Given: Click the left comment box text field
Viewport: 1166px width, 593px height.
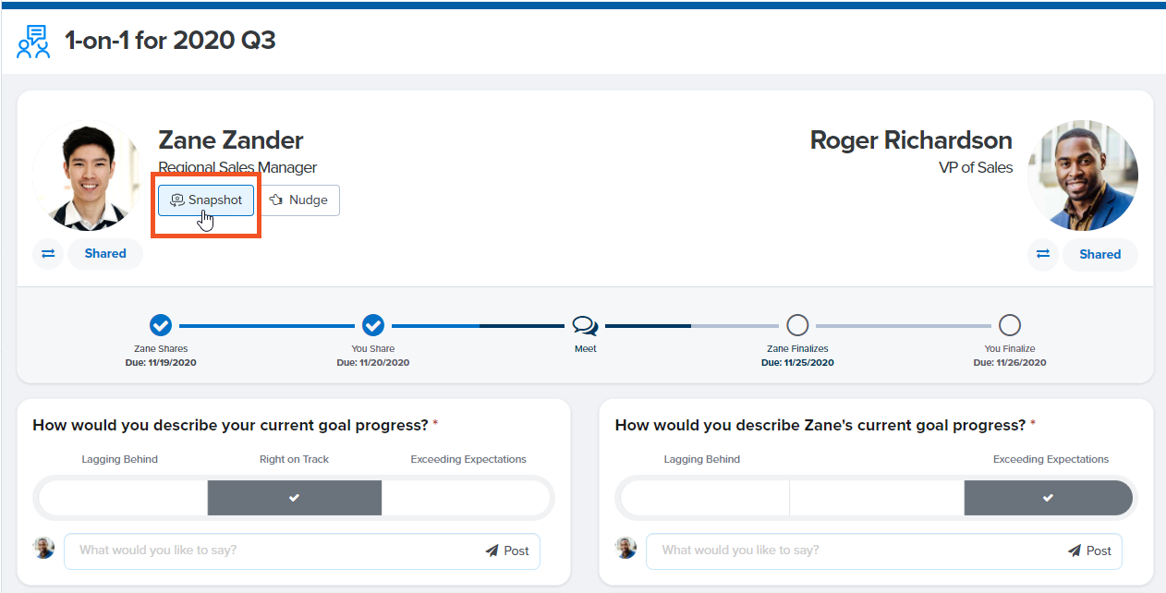Looking at the screenshot, I should click(273, 551).
